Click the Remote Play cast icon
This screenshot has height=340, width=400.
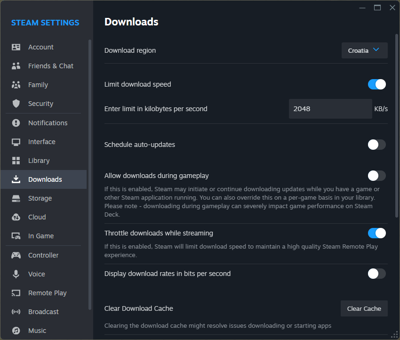coord(16,293)
